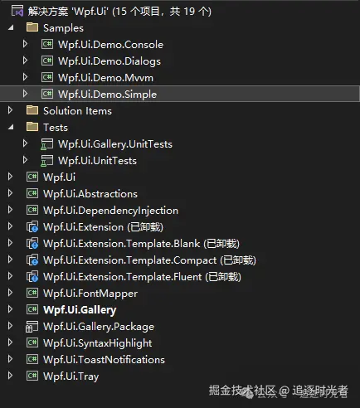The width and height of the screenshot is (360, 408).
Task: Collapse the Tests folder
Action: [11, 127]
